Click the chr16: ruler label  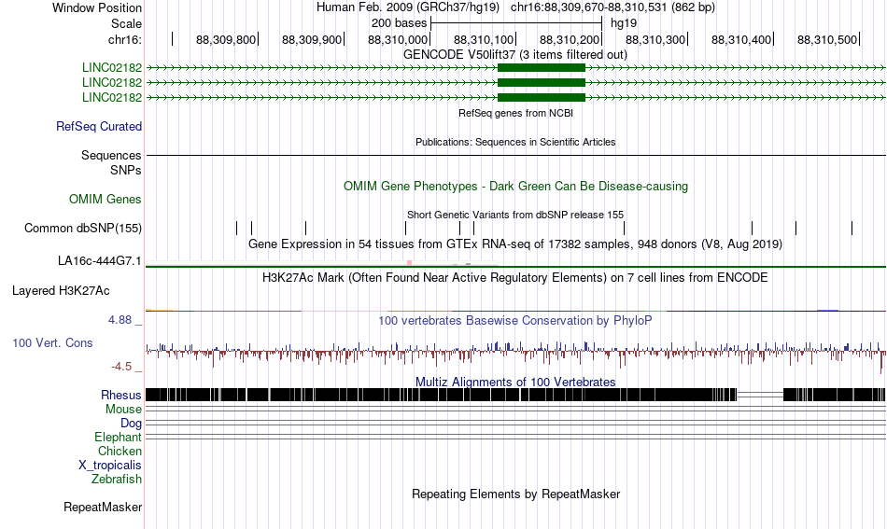point(125,39)
